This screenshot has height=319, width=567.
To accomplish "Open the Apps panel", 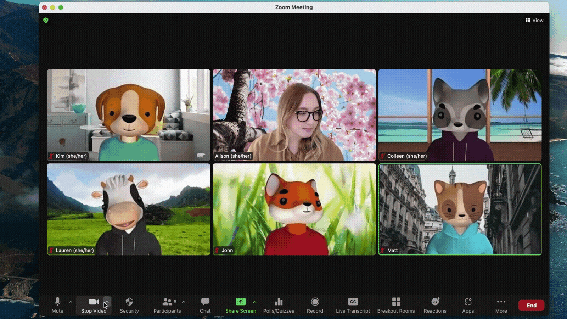I will point(468,305).
